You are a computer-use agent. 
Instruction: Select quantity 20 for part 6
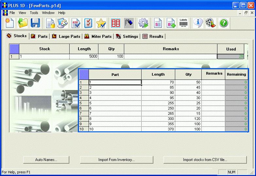(188, 108)
